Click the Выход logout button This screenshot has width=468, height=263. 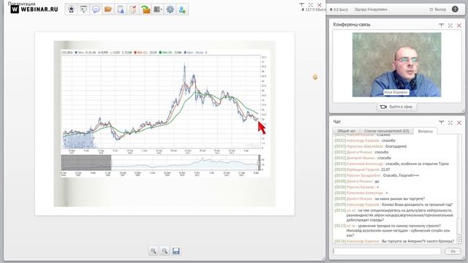[438, 9]
